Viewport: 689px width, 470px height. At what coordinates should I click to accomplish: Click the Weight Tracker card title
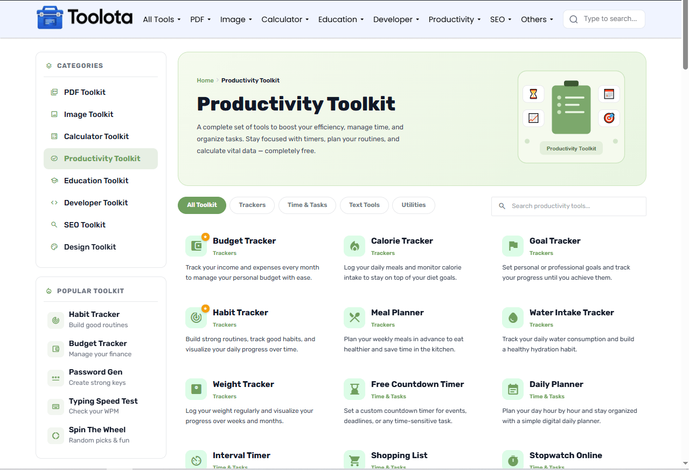pos(243,384)
